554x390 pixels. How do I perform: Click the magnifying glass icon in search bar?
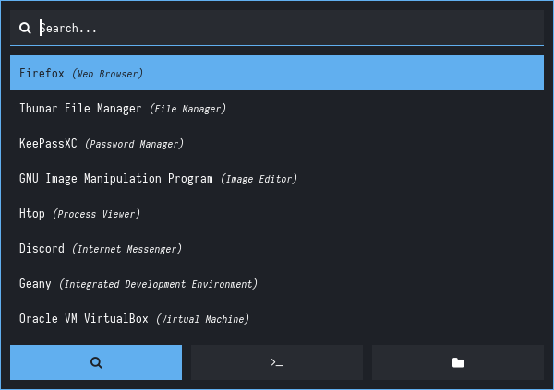click(x=25, y=29)
